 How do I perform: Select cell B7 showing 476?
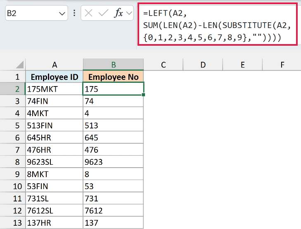click(x=113, y=150)
